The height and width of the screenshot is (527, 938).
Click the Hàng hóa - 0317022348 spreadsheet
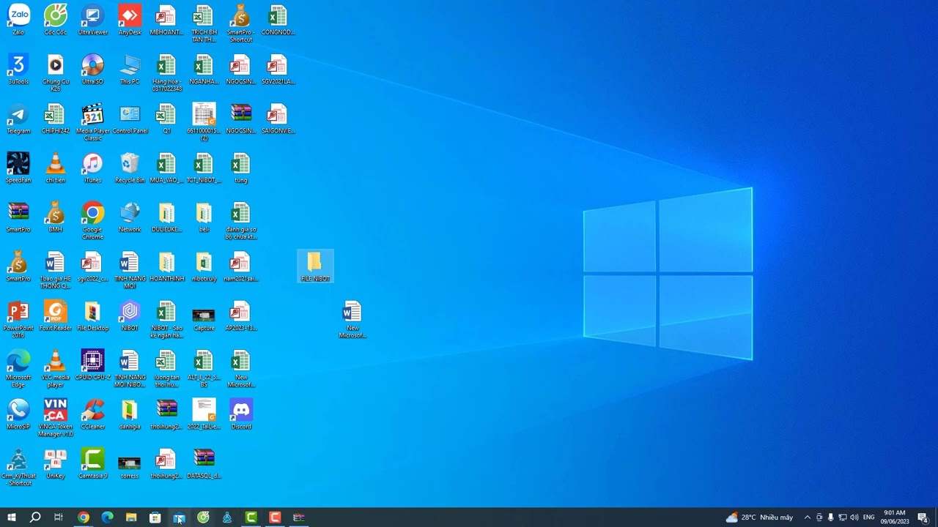click(x=167, y=72)
